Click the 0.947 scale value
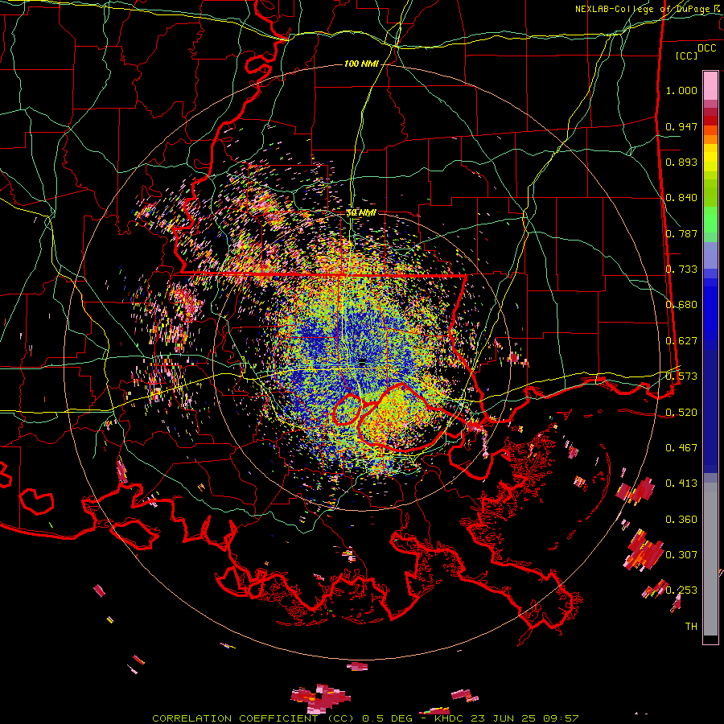The image size is (724, 724). click(681, 126)
